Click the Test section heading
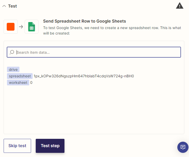The image size is (189, 157). 12,6
